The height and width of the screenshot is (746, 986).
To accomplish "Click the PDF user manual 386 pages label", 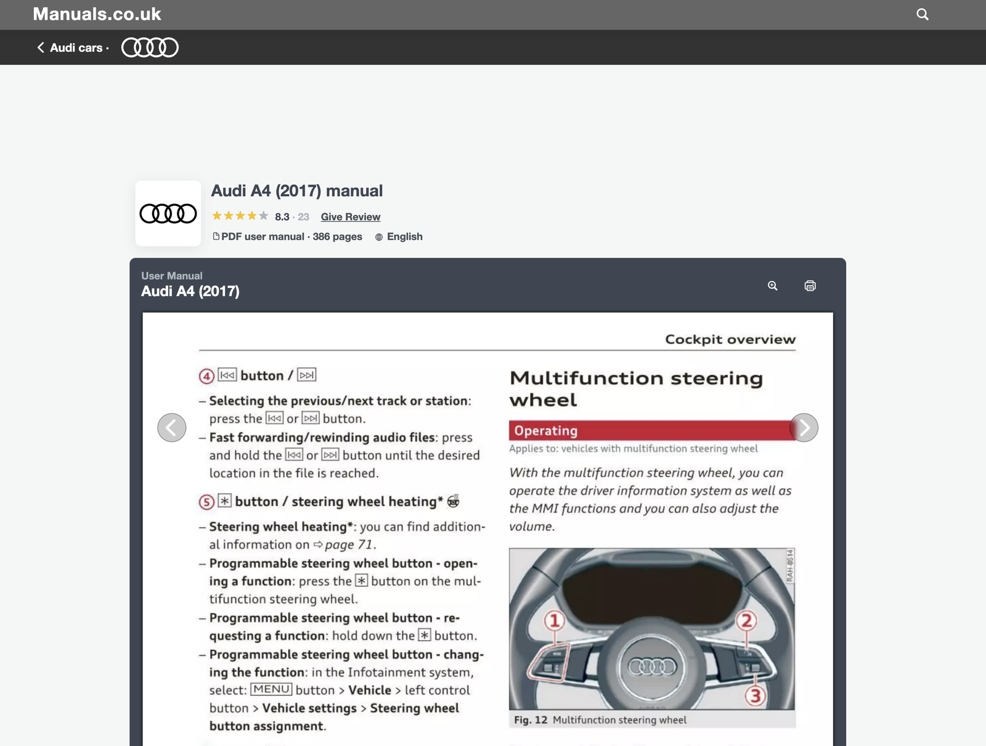I will pos(291,237).
